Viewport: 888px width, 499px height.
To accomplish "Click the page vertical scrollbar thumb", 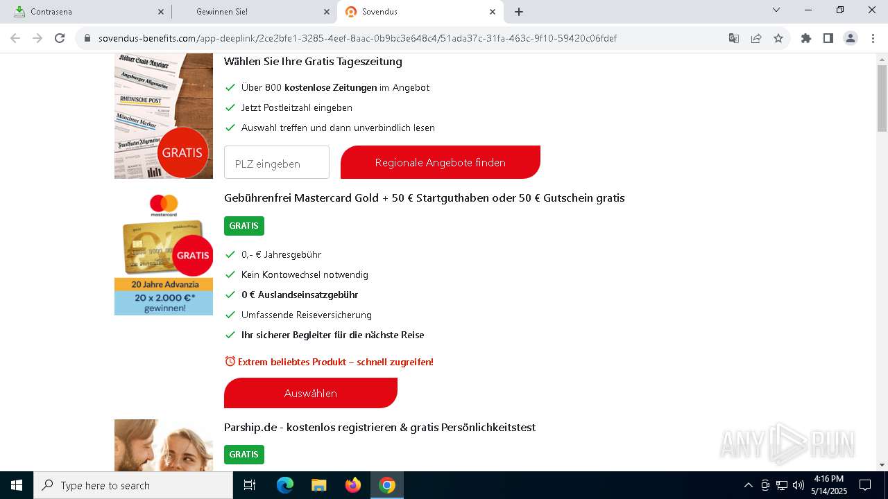I will point(882,98).
